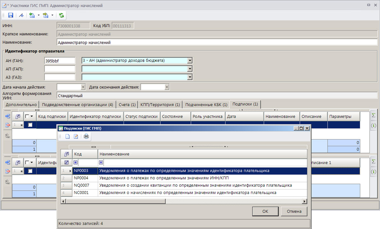
Task: Click the clear filter icon in dialog grid
Action: 66,163
